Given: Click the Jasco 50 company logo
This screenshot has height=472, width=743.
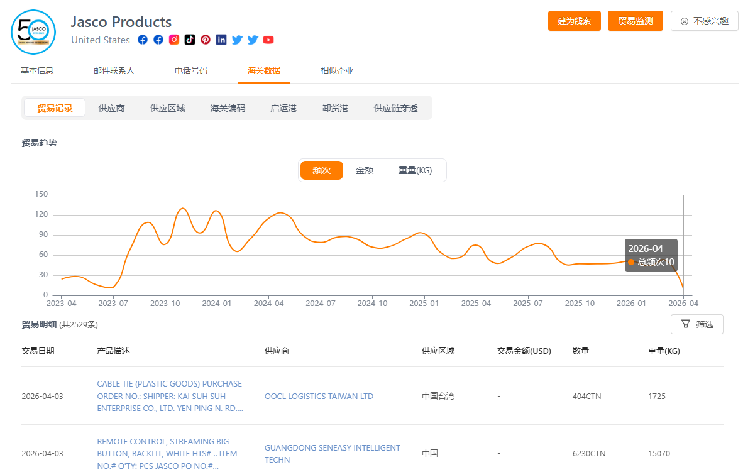Looking at the screenshot, I should click(33, 32).
